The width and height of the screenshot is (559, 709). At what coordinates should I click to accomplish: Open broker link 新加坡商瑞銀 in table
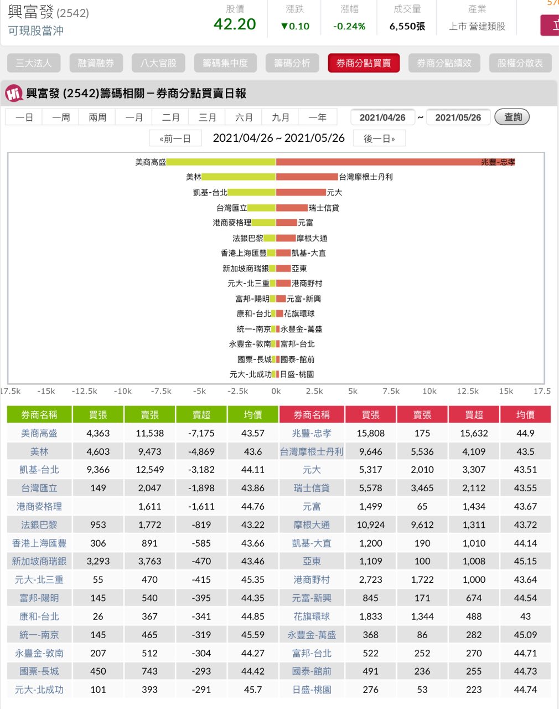[39, 561]
